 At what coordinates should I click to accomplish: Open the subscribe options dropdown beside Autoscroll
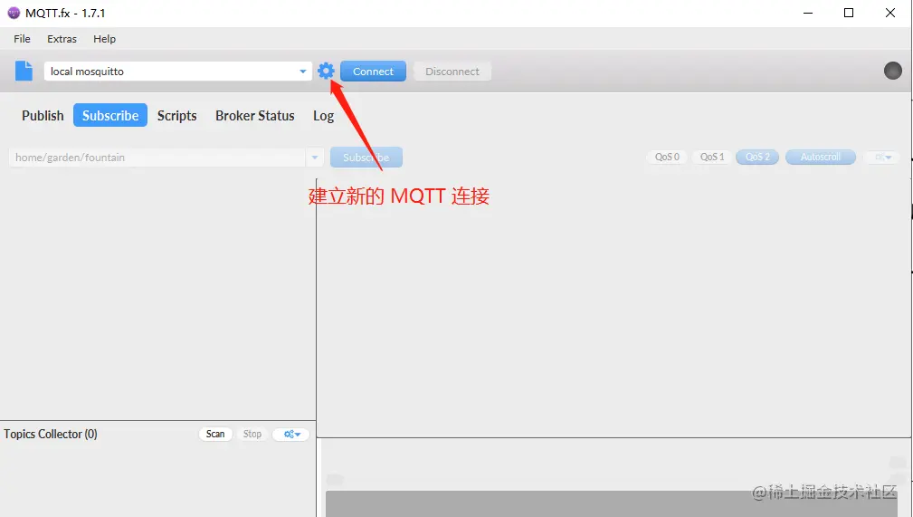point(883,157)
